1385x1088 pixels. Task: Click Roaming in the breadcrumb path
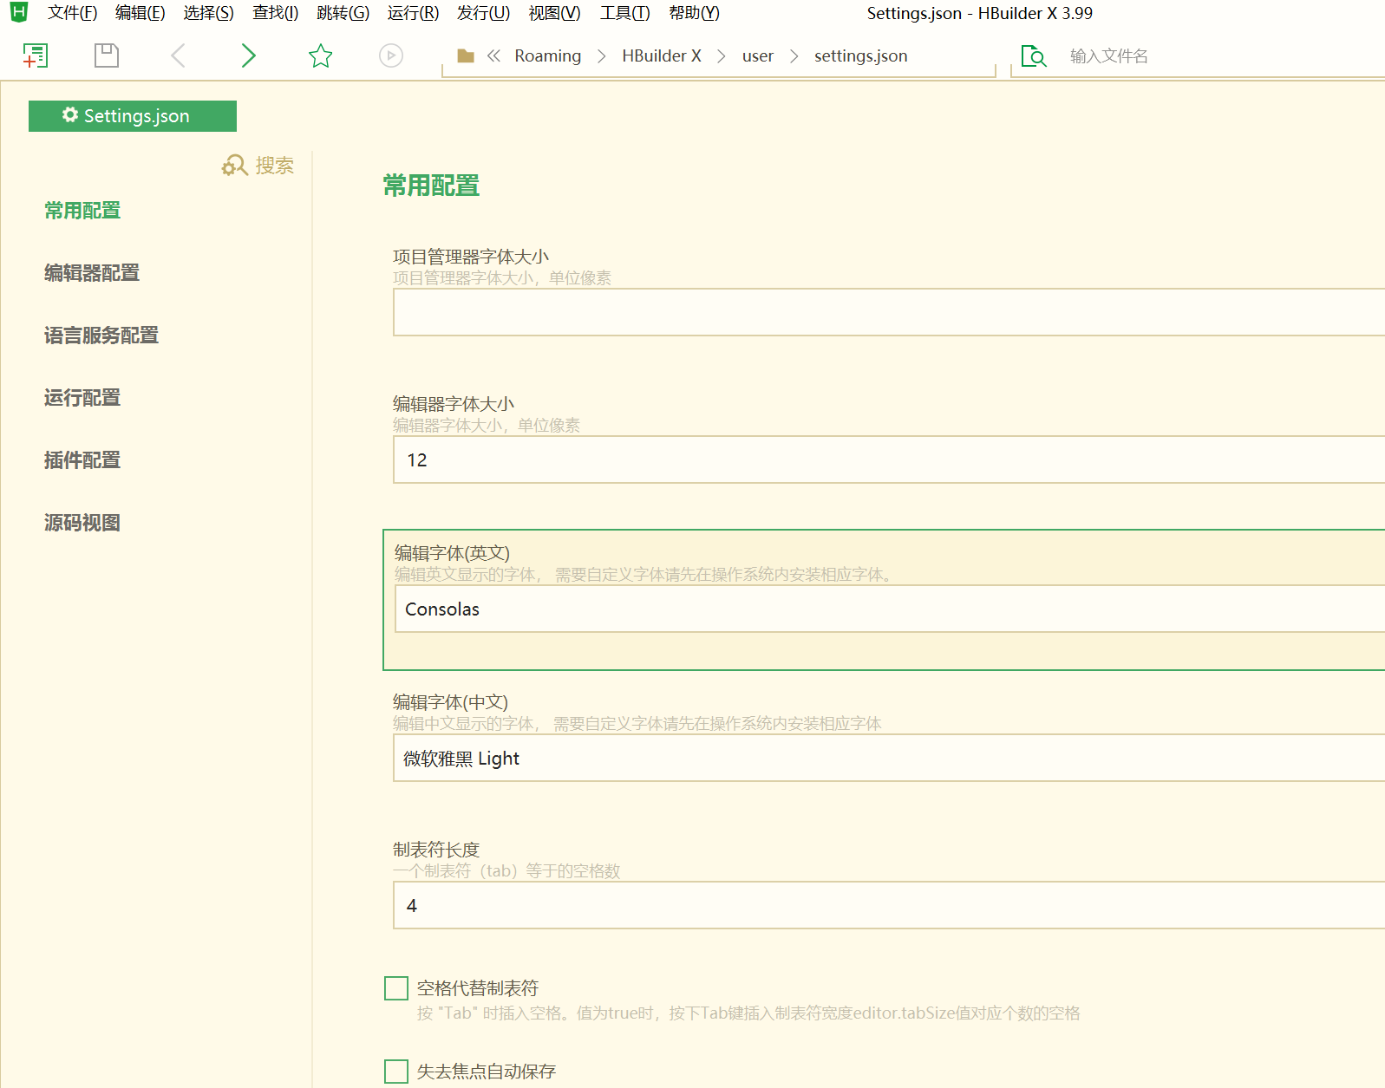(547, 55)
